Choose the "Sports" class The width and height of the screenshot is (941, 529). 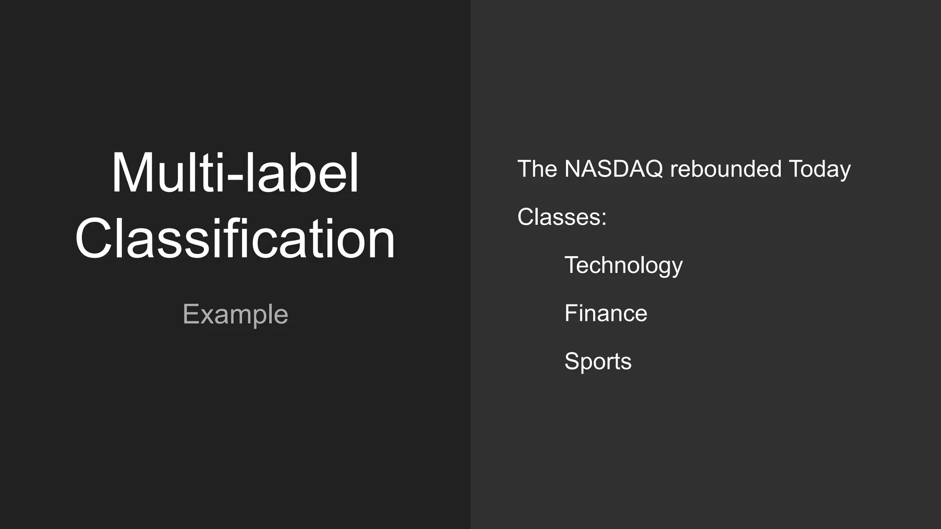[598, 361]
